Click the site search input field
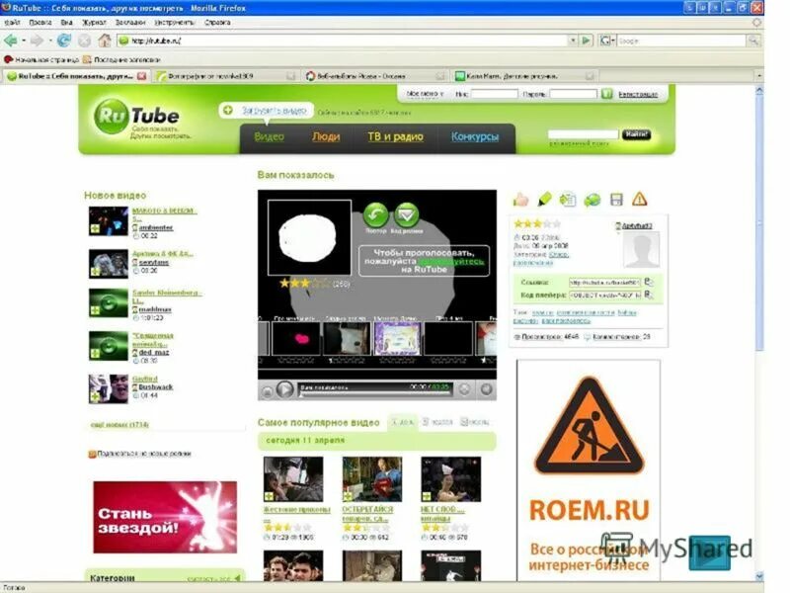The height and width of the screenshot is (593, 790). tap(583, 133)
